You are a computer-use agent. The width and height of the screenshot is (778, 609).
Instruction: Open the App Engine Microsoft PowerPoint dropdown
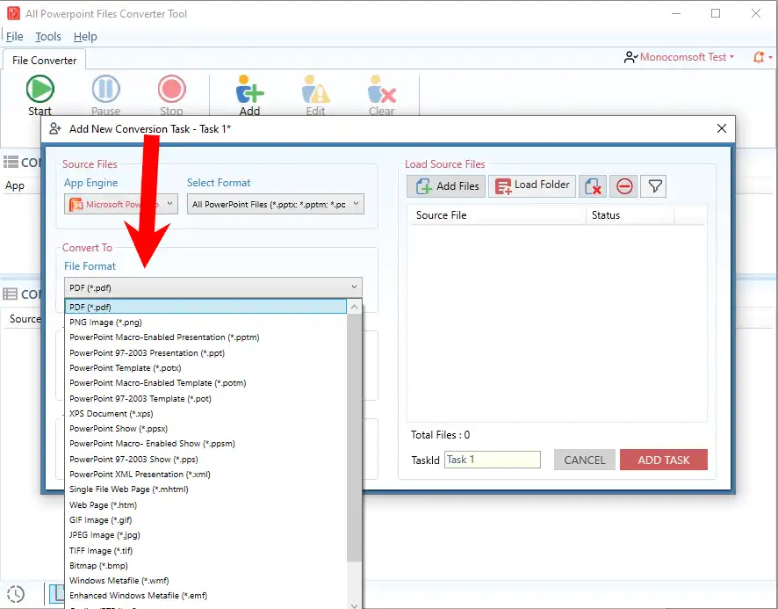[121, 204]
